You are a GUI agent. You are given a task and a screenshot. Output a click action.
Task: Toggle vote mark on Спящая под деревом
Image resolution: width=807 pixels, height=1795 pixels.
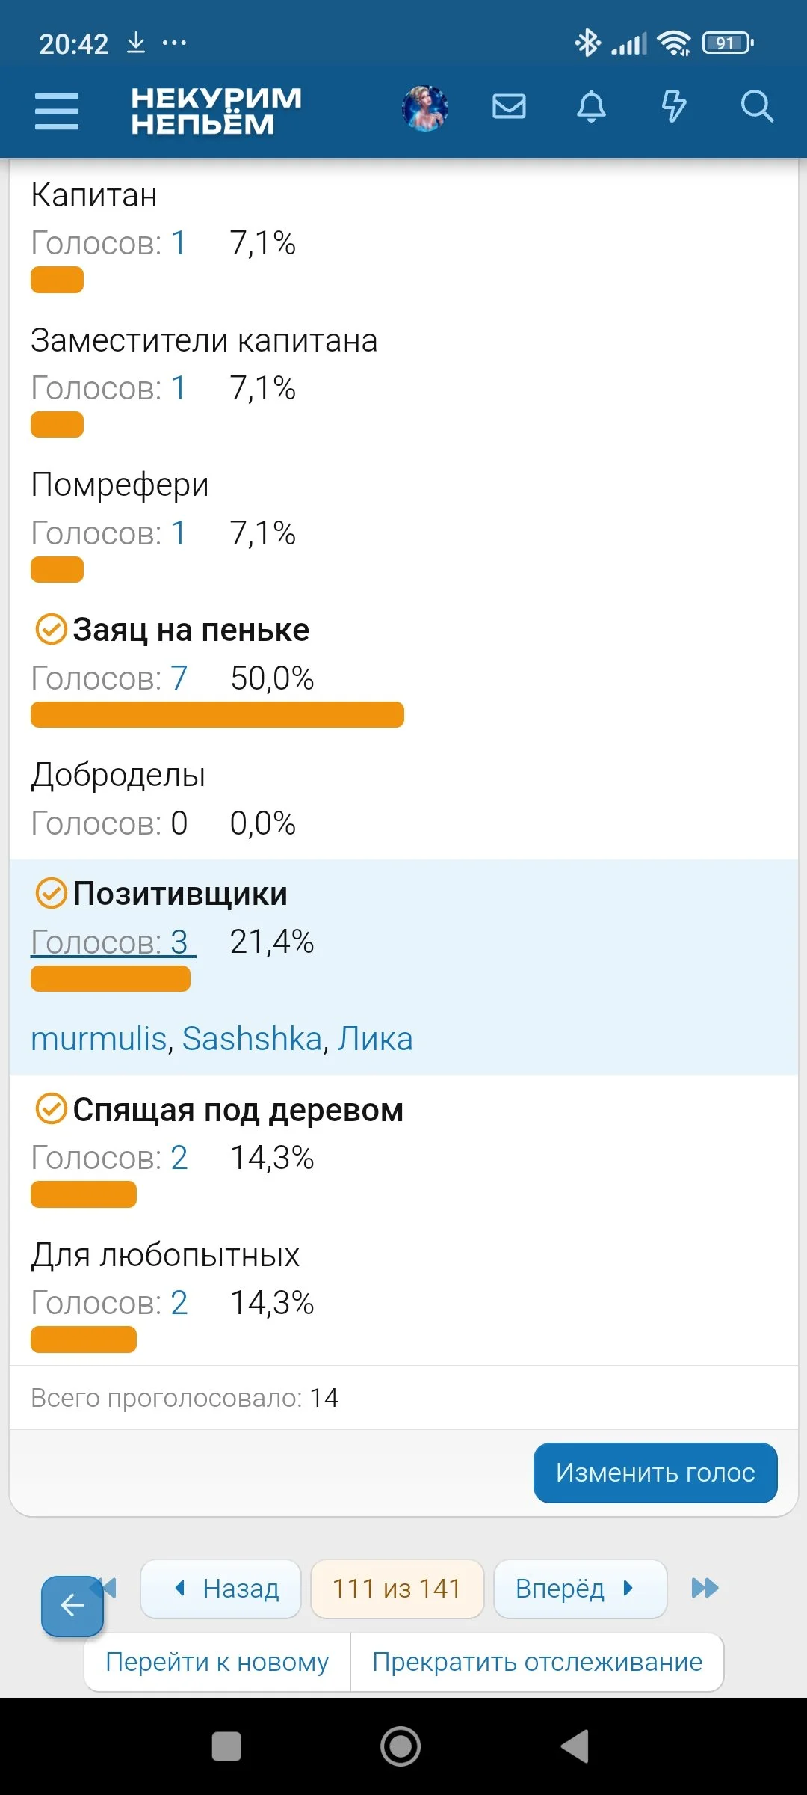click(x=49, y=1109)
